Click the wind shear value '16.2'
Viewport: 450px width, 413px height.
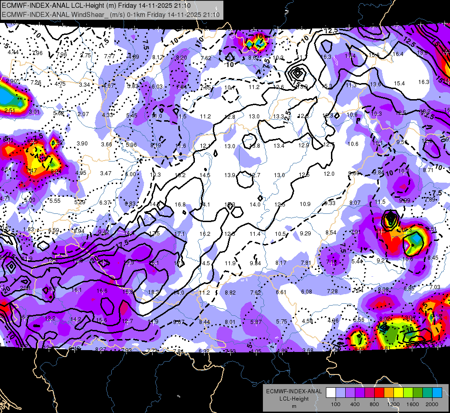[x=205, y=234]
